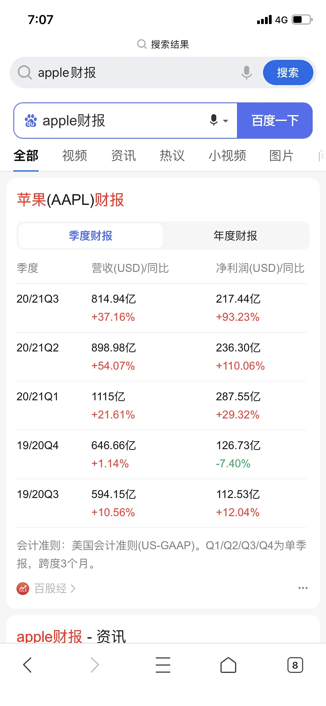
Task: Switch to 年度财报 annual report view
Action: [235, 236]
